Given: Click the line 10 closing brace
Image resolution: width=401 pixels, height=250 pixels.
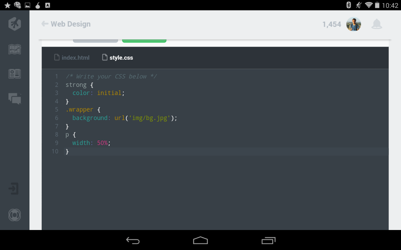Looking at the screenshot, I should (67, 152).
